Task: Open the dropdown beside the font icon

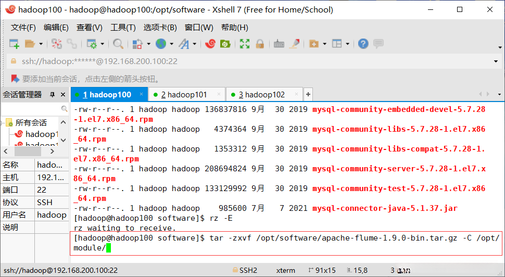Action: 195,44
